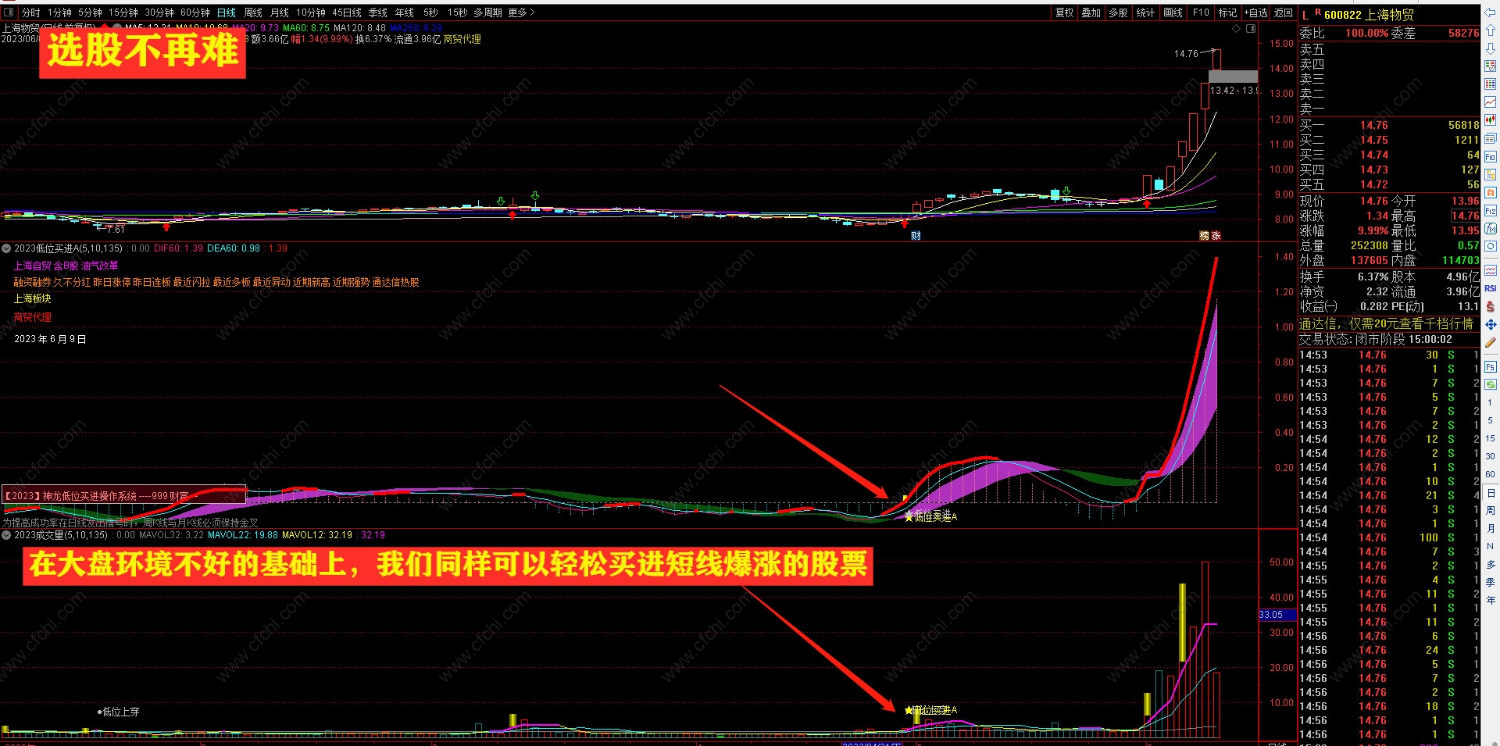1500x746 pixels.
Task: Click the up arrow icon for previous stock
Action: (1490, 30)
